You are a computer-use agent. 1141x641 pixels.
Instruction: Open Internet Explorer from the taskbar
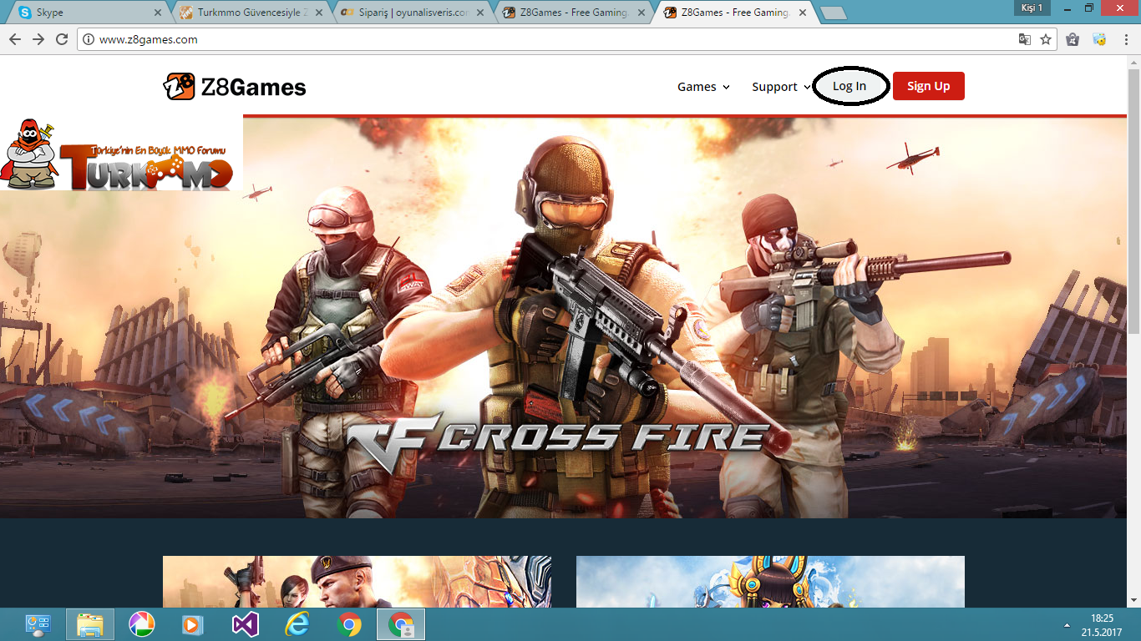pos(297,624)
